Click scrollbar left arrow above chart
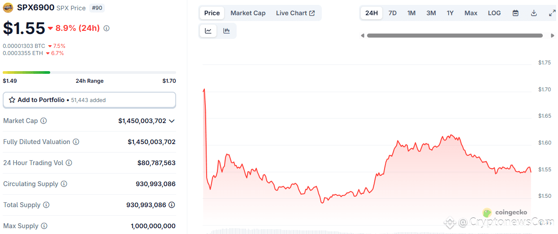Viewport: 558px width, 234px height. click(x=363, y=36)
